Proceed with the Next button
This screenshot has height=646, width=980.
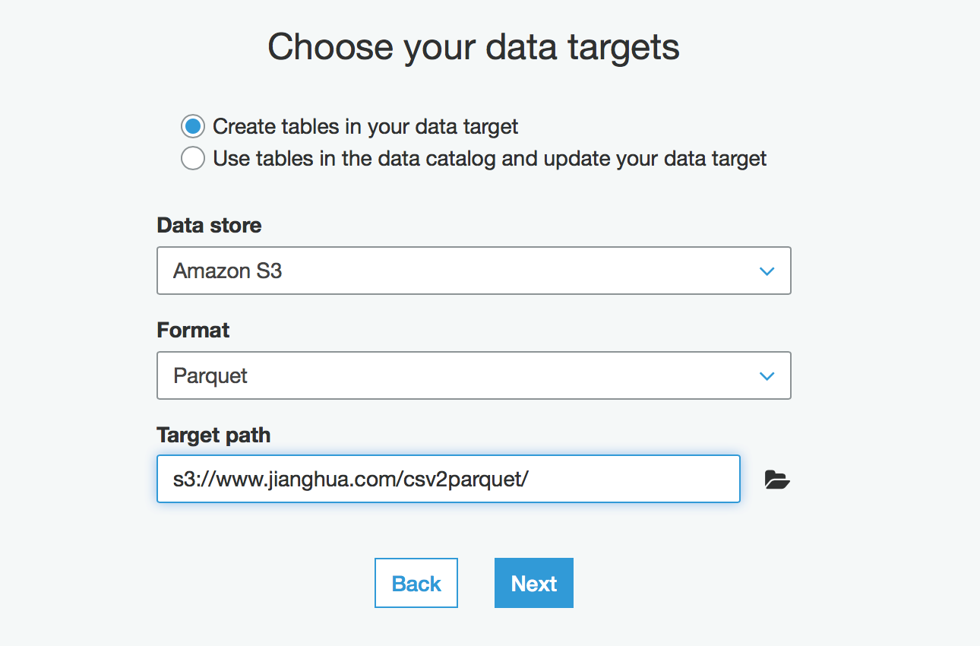pos(534,583)
